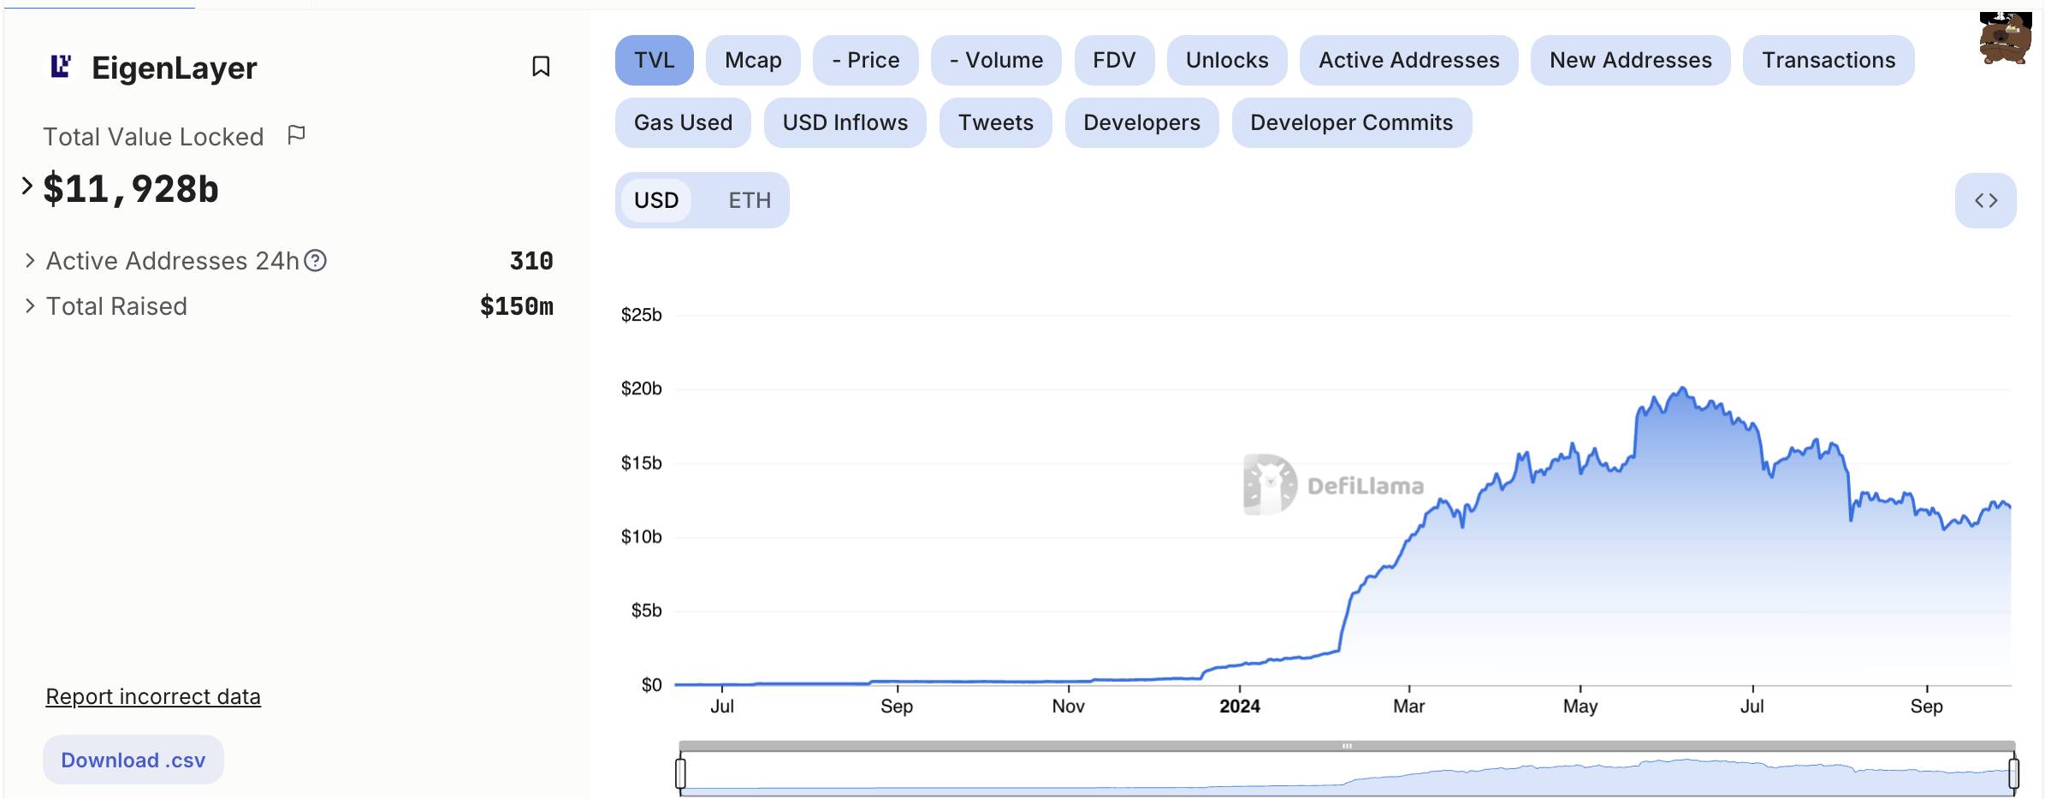Click the right handle of the range slider

point(2013,772)
